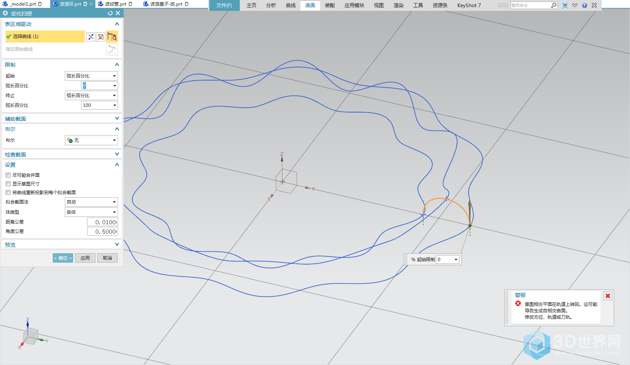Open the blue help question mark
This screenshot has width=630, height=365.
584,5
